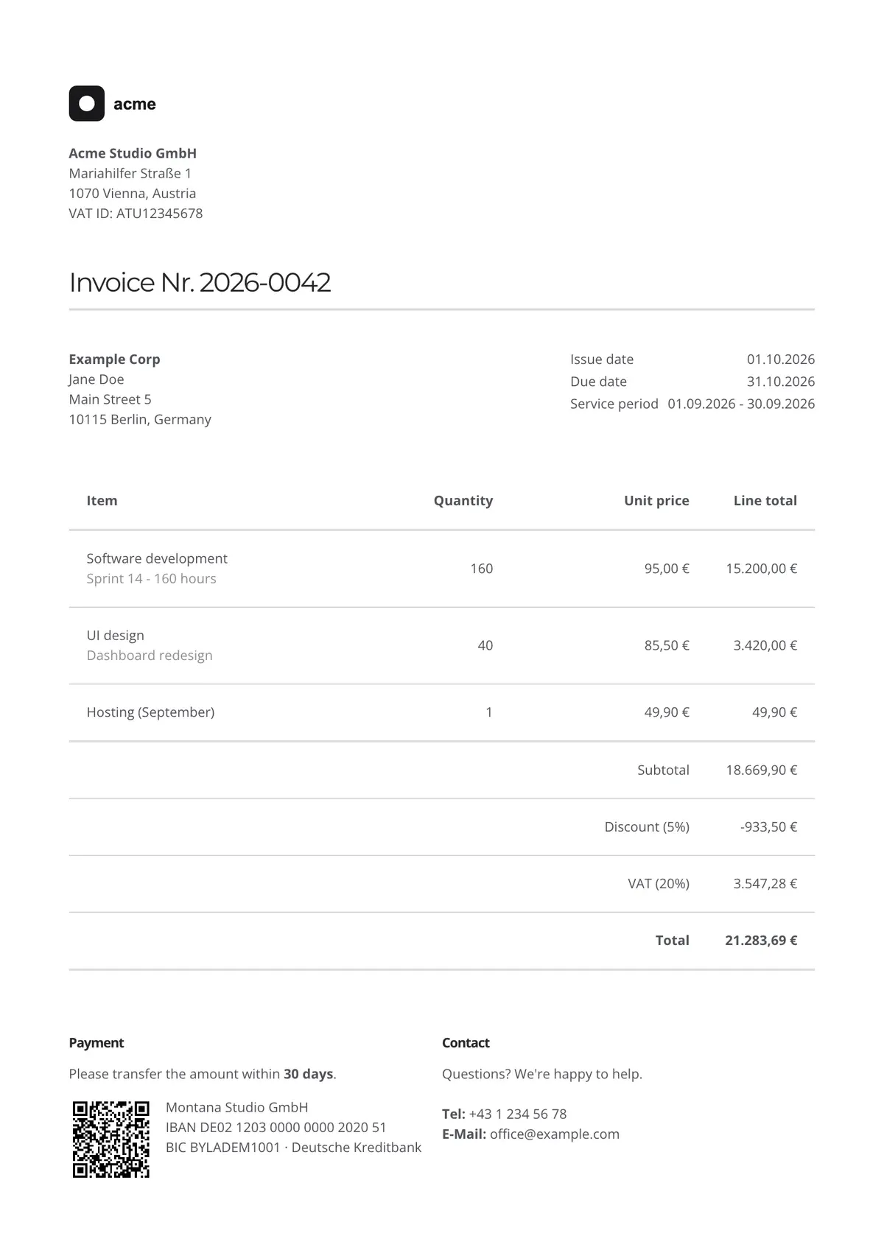Click the 'Due date' label
The width and height of the screenshot is (884, 1250).
(598, 382)
